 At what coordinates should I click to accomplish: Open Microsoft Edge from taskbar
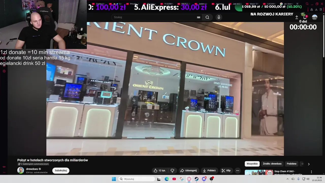167,179
